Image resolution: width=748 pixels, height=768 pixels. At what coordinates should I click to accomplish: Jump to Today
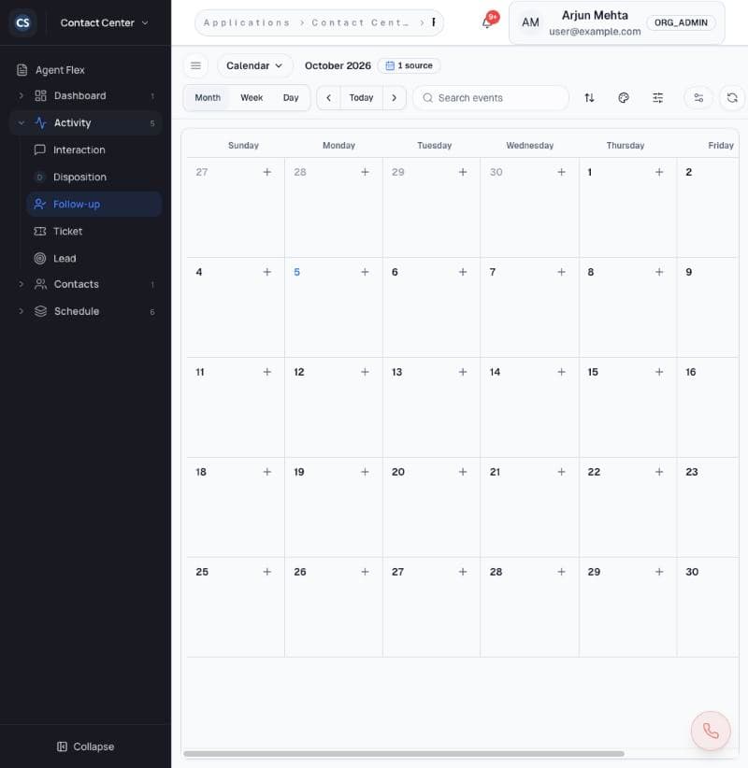(x=361, y=98)
